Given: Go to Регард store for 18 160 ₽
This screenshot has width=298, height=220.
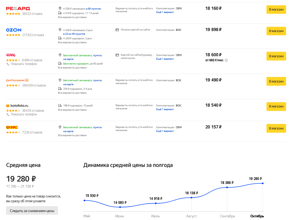Looking at the screenshot, I should [x=276, y=10].
